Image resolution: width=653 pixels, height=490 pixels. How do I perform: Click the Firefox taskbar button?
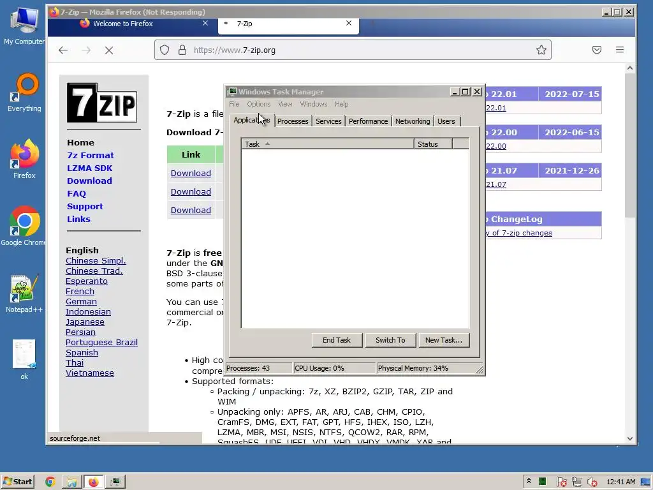(x=93, y=482)
